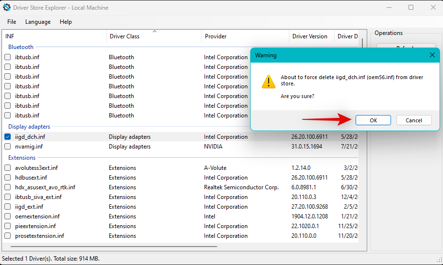The height and width of the screenshot is (265, 443).
Task: Check the pieextension.inf checkbox
Action: [x=8, y=226]
